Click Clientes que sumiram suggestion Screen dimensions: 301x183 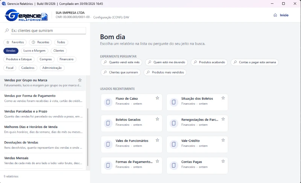(121, 72)
